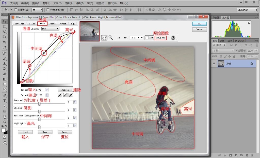Click the pixel layer filter icon
The width and height of the screenshot is (260, 158).
(x=232, y=45)
